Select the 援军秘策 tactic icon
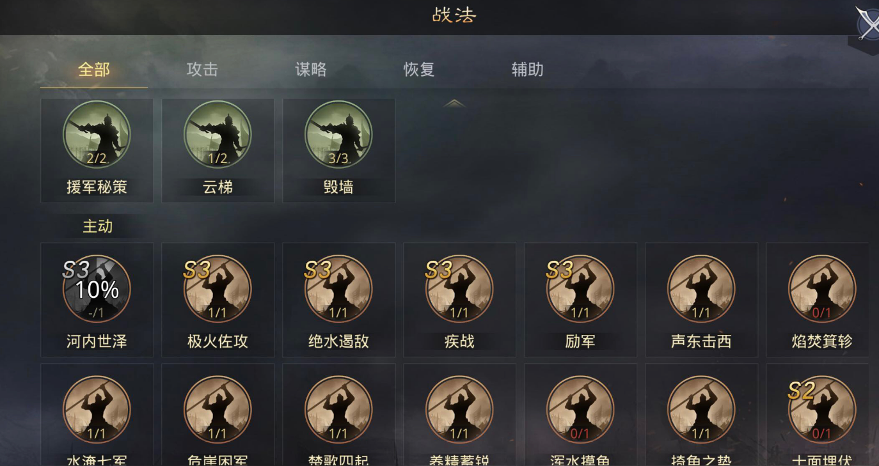The image size is (879, 466). point(97,135)
